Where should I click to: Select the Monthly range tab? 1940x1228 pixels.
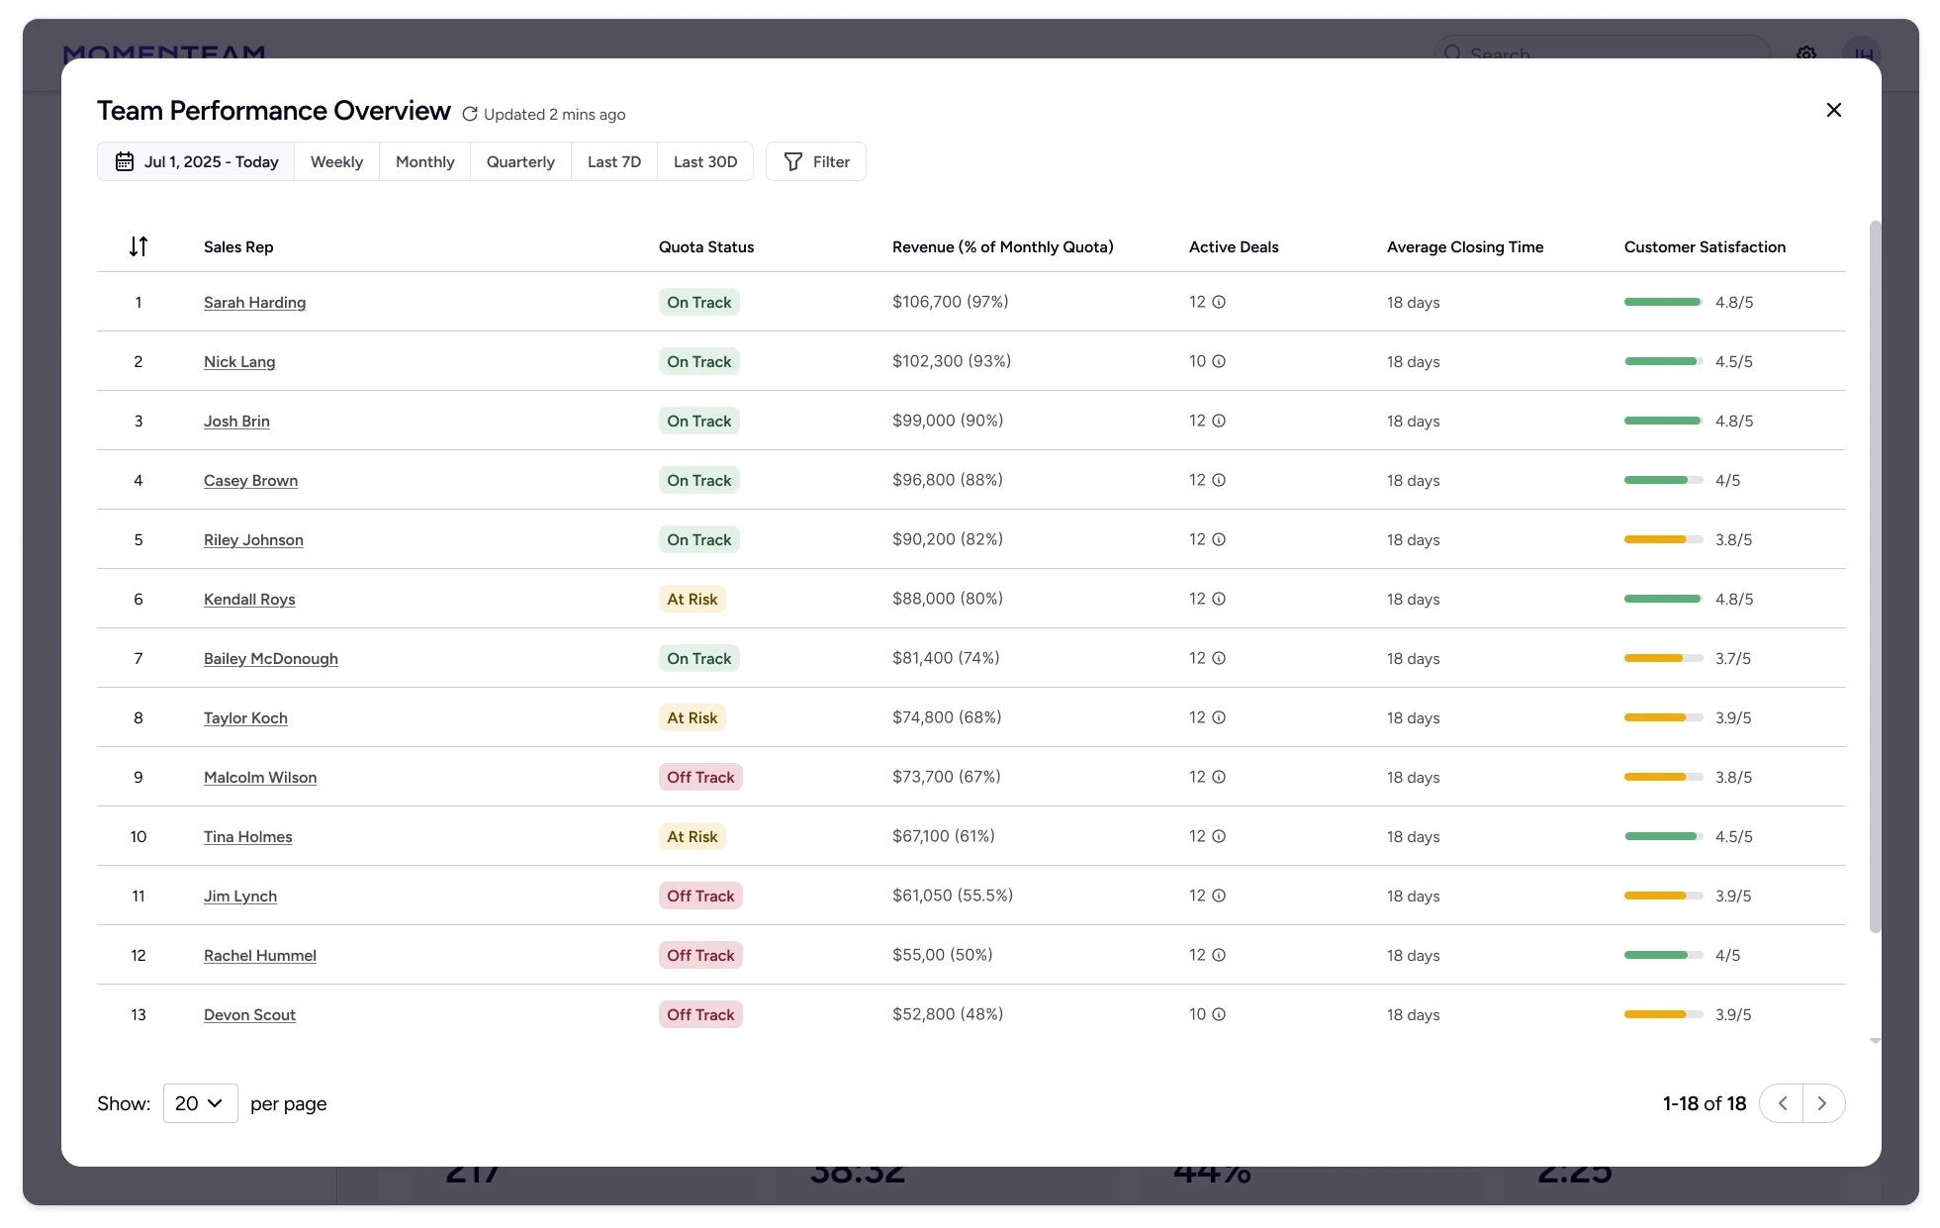pos(424,161)
